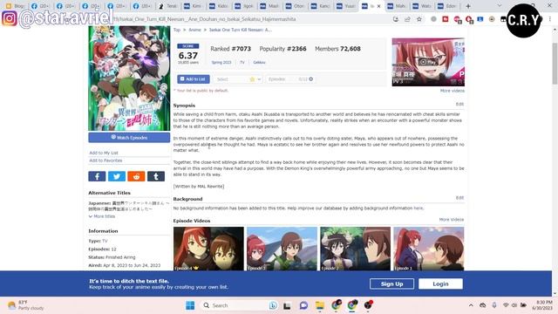
Task: Click Edit next to Background
Action: 459,198
